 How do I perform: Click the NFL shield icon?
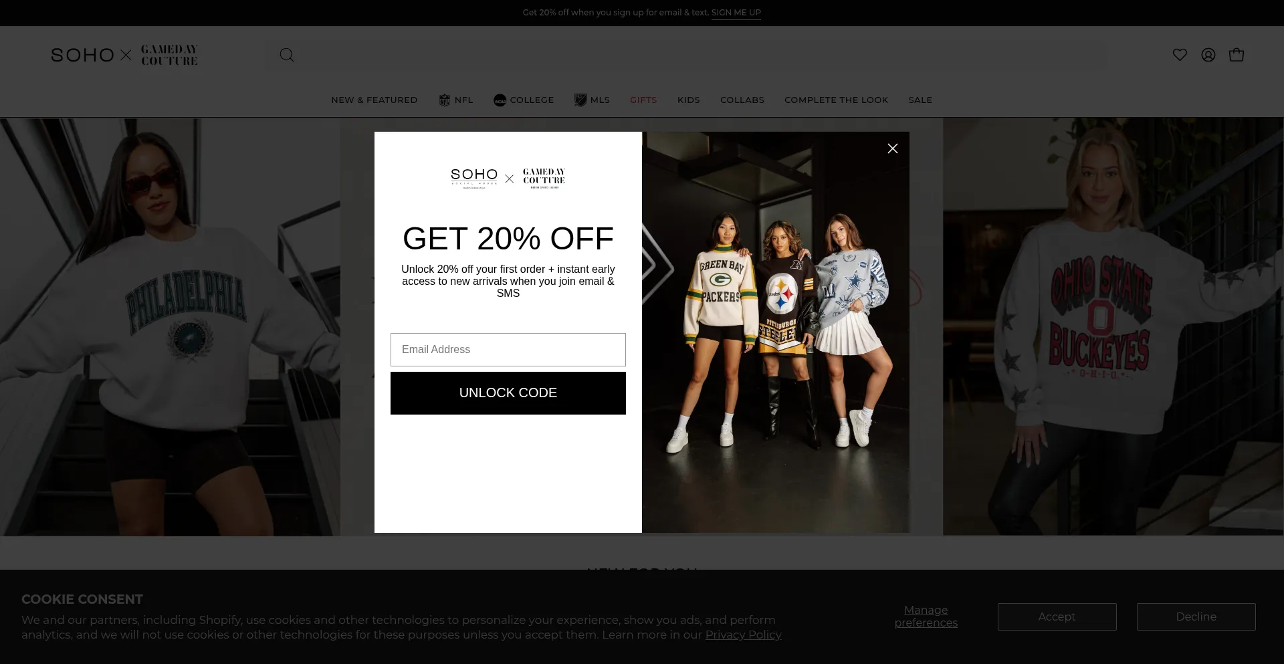(x=445, y=100)
